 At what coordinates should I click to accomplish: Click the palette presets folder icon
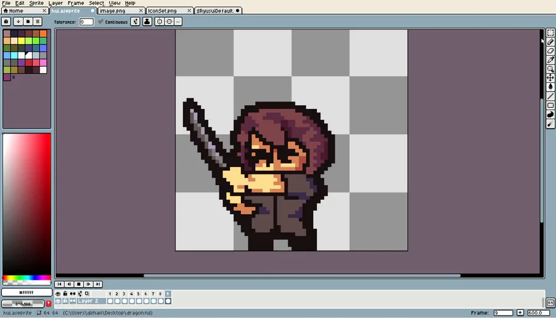[x=28, y=22]
